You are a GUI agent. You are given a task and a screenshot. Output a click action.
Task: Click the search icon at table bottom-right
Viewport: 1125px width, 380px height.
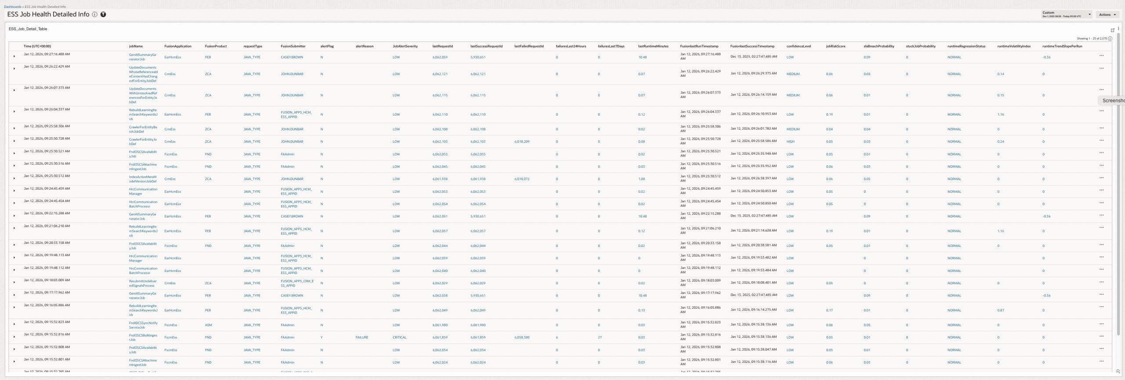tap(1118, 372)
